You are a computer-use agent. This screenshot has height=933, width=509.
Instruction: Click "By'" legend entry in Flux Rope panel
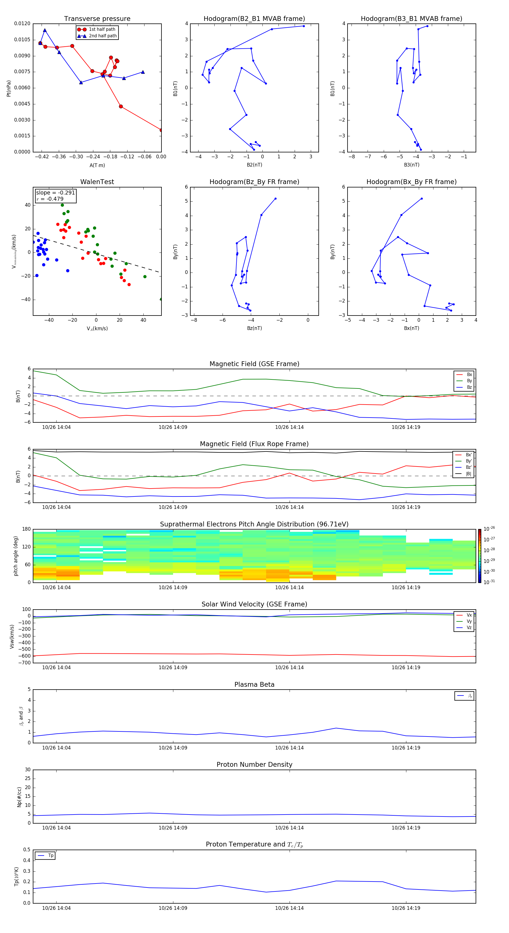click(464, 461)
